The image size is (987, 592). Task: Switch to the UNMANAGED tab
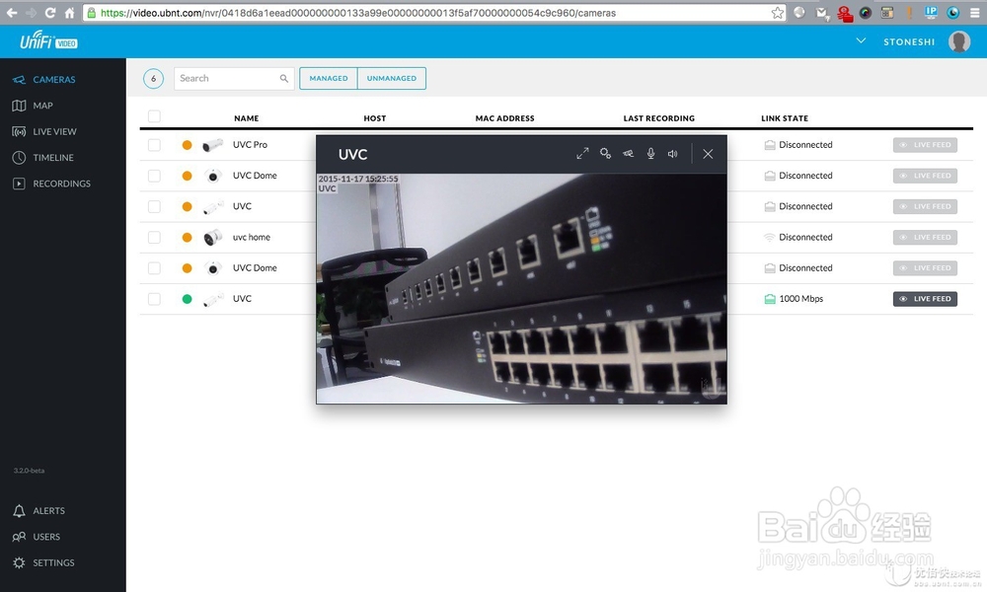(x=392, y=79)
